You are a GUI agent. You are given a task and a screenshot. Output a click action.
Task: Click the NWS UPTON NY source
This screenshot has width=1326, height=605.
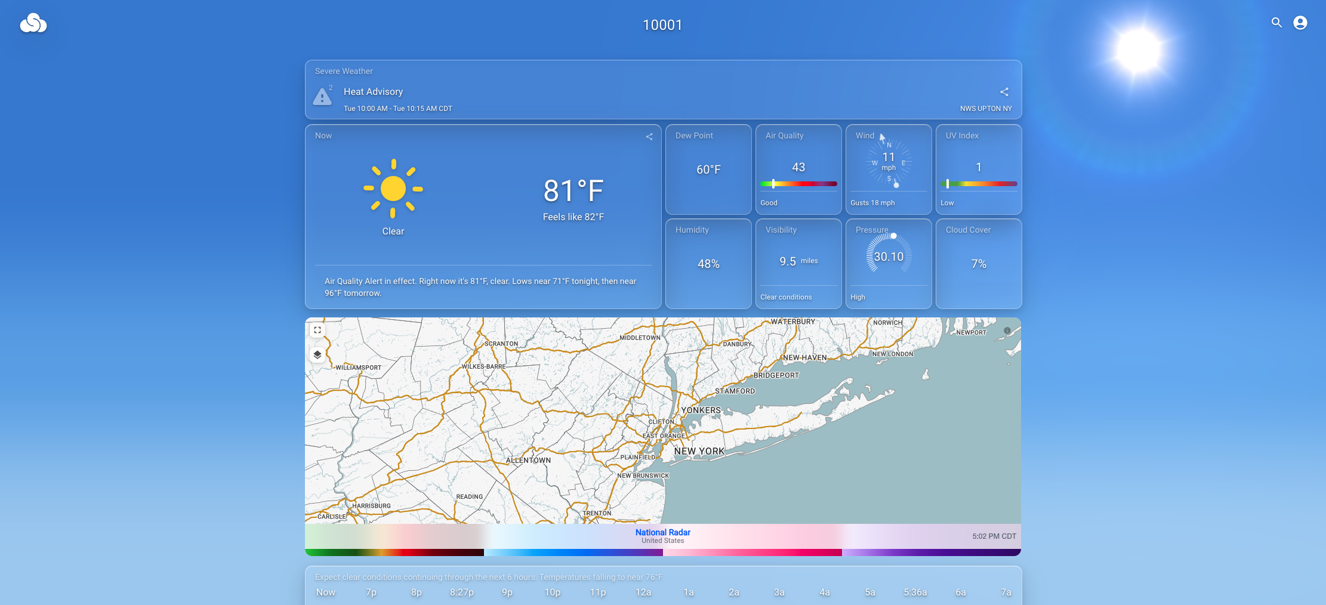click(x=986, y=109)
